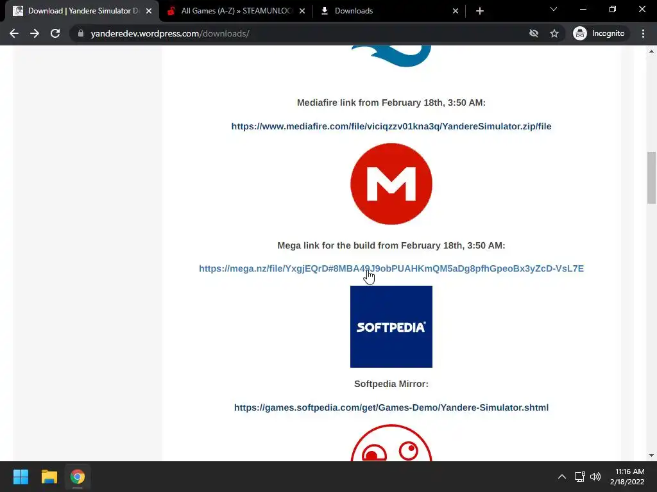Open the volume tray icon
The height and width of the screenshot is (492, 657).
595,477
